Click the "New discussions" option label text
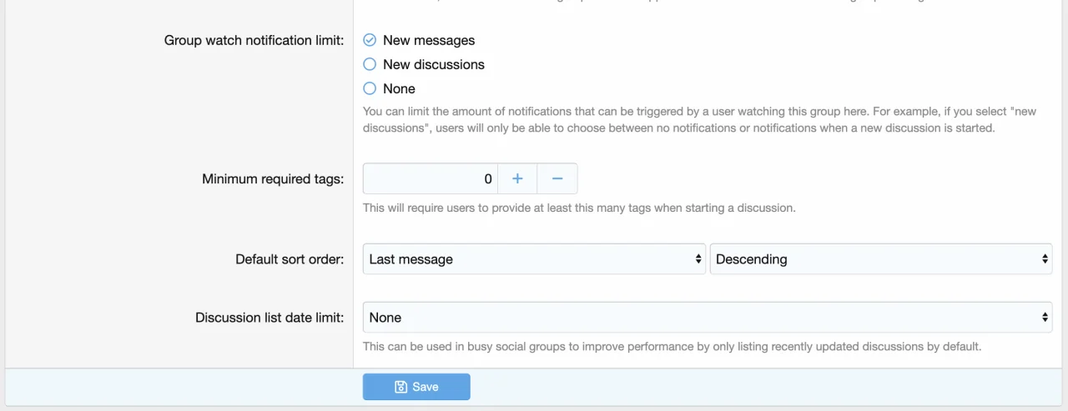The image size is (1068, 411). 433,64
